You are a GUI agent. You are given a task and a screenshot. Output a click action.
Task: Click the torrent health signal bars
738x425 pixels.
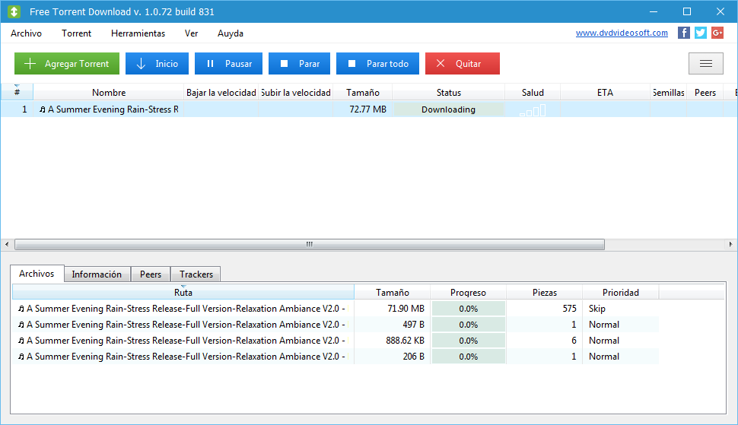point(533,110)
